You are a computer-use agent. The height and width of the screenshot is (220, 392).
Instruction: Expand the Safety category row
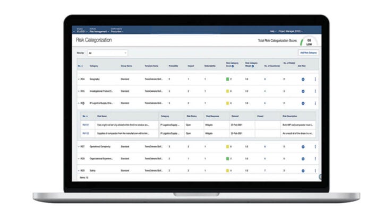[x=79, y=170]
